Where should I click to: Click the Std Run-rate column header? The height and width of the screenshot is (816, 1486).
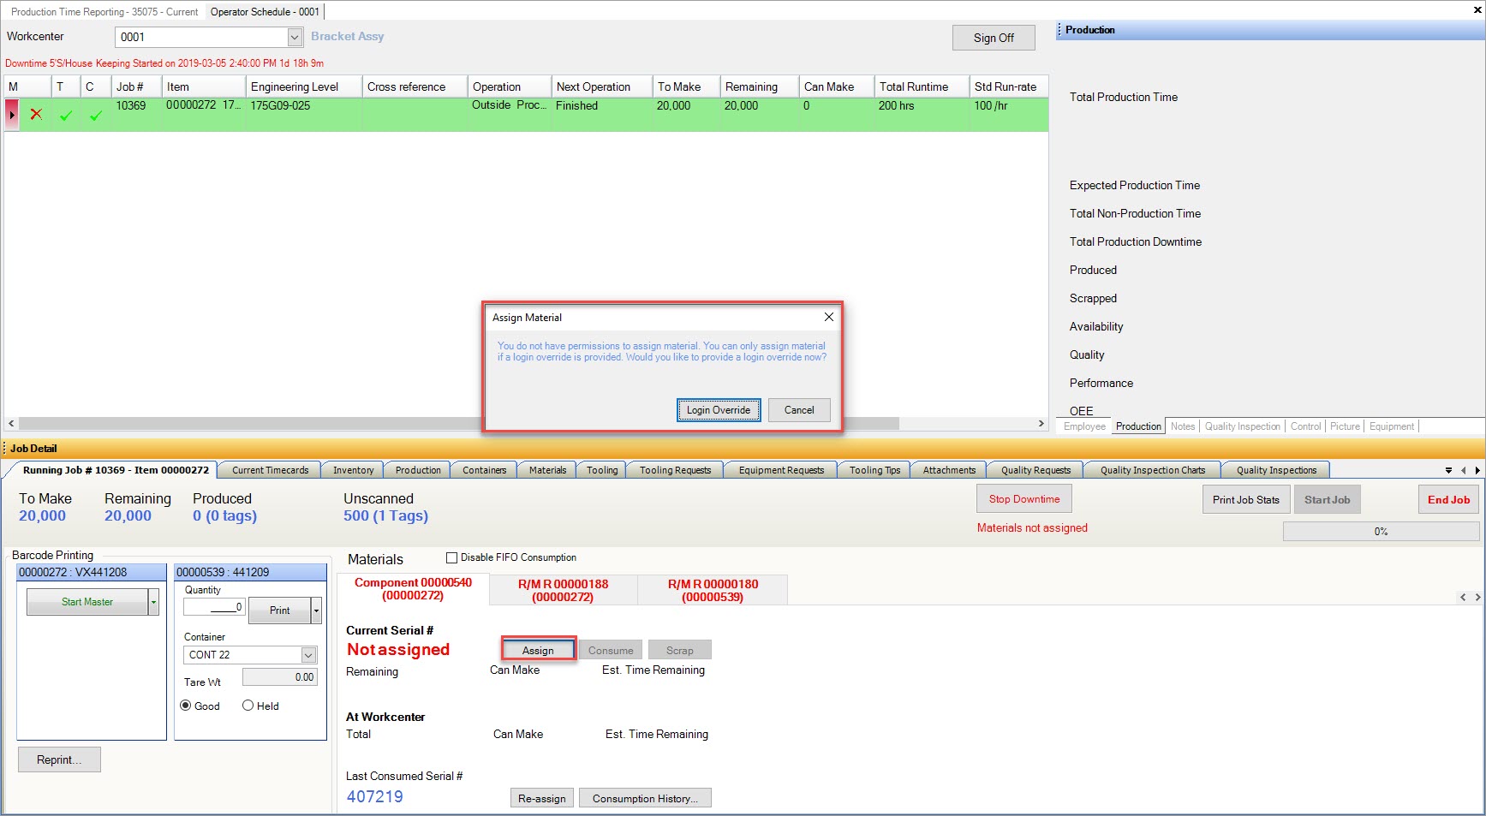(x=1008, y=86)
